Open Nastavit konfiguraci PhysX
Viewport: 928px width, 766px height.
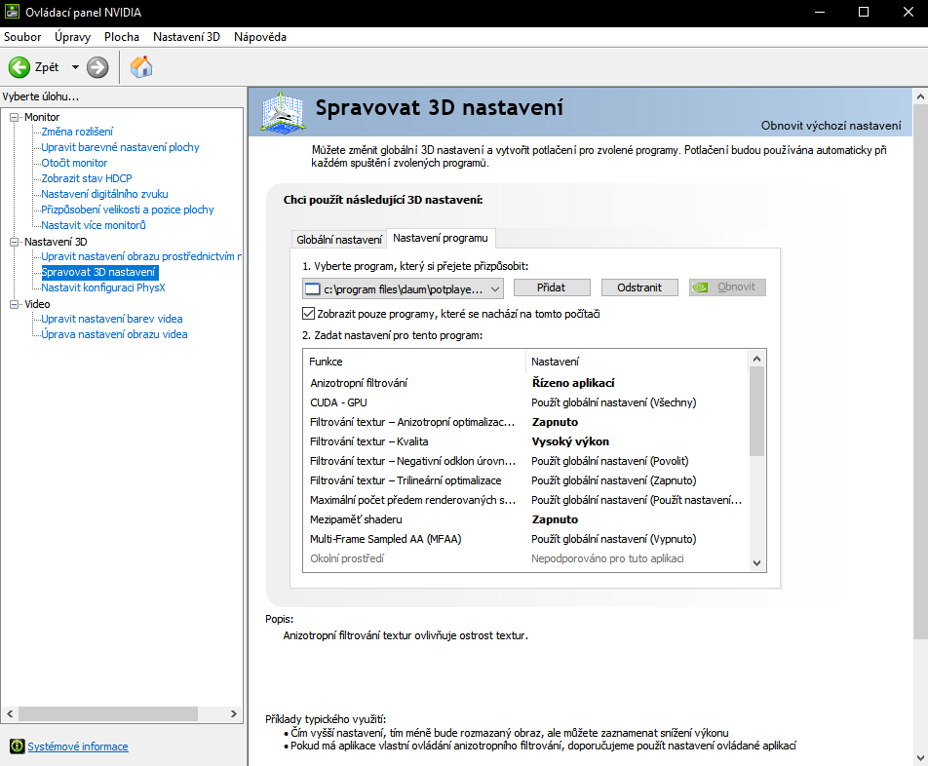[103, 287]
